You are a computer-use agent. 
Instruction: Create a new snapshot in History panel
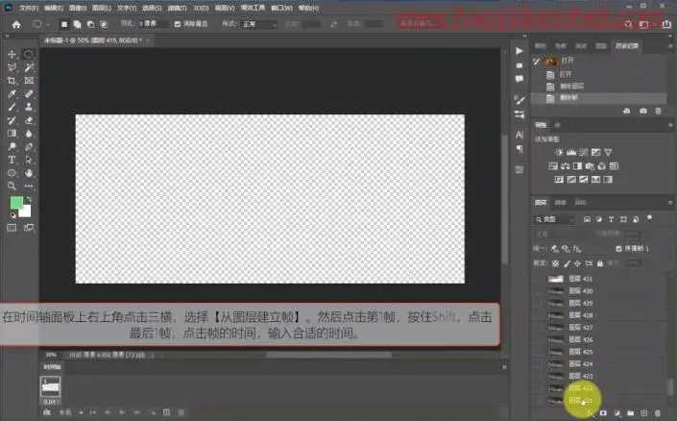tap(643, 111)
